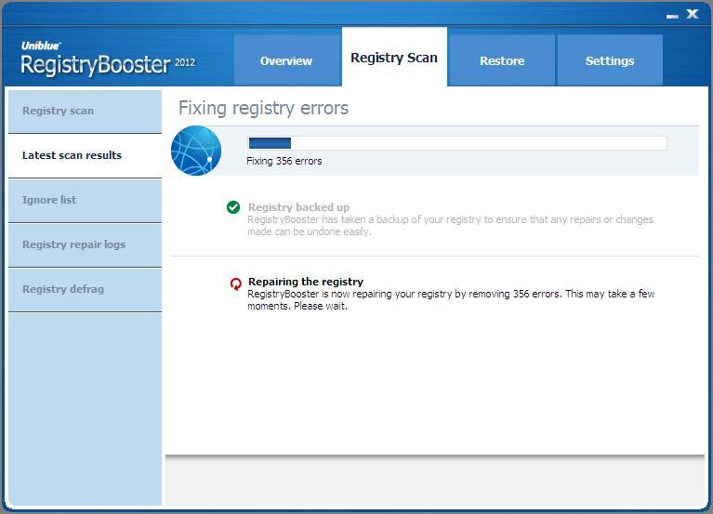
Task: Click the blue globe scan icon
Action: 196,151
